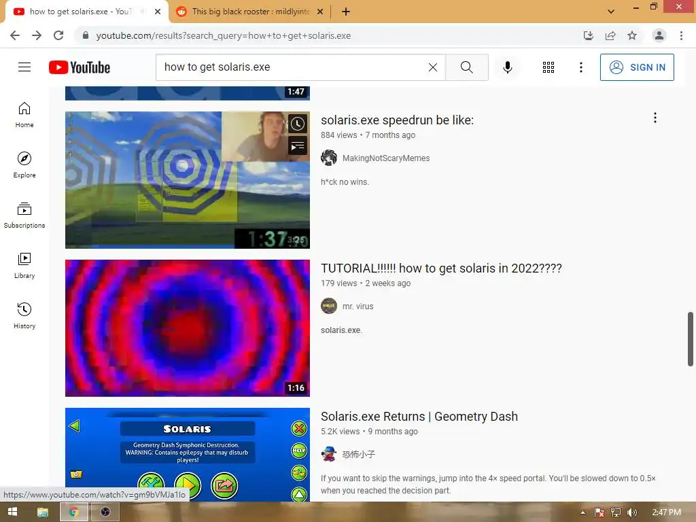Open Home in the sidebar
This screenshot has height=522, width=696.
24,115
